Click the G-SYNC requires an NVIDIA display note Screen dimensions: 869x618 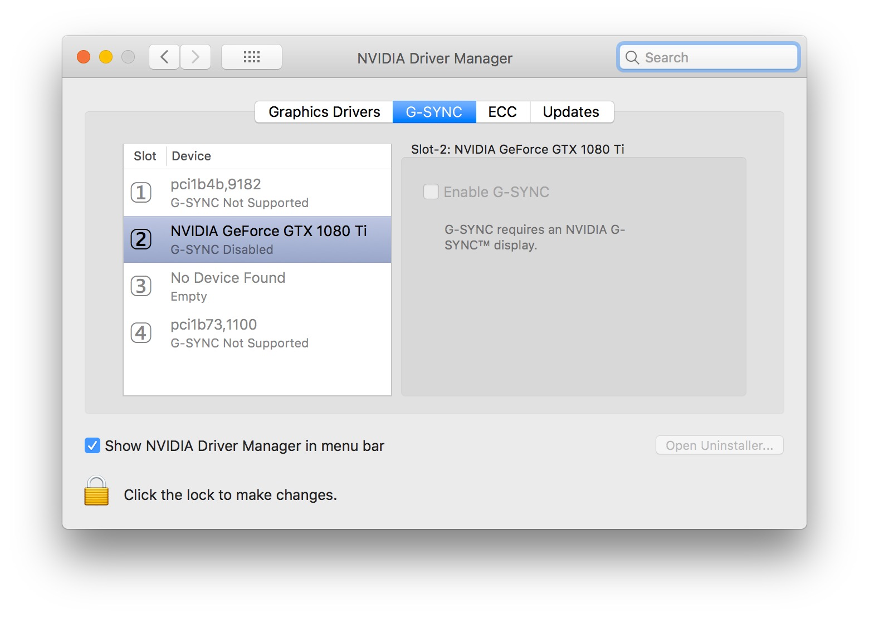coord(535,237)
